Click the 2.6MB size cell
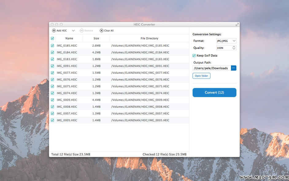This screenshot has height=181, width=289. 96,45
